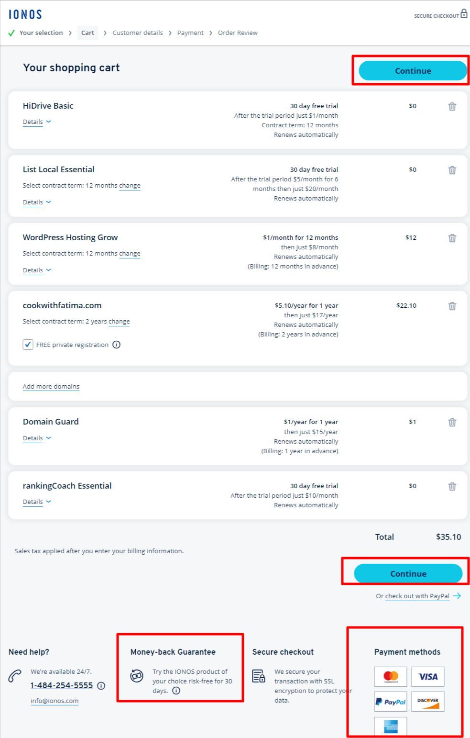Go to the Your selection step
470x738 pixels.
(x=41, y=33)
